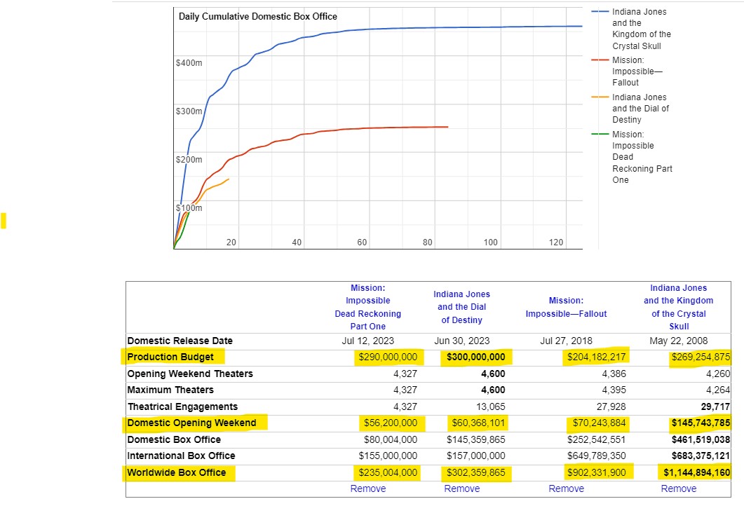Screen dimensions: 744x506
Task: Remove Dead Reckoning Part One from the comparison
Action: [367, 488]
